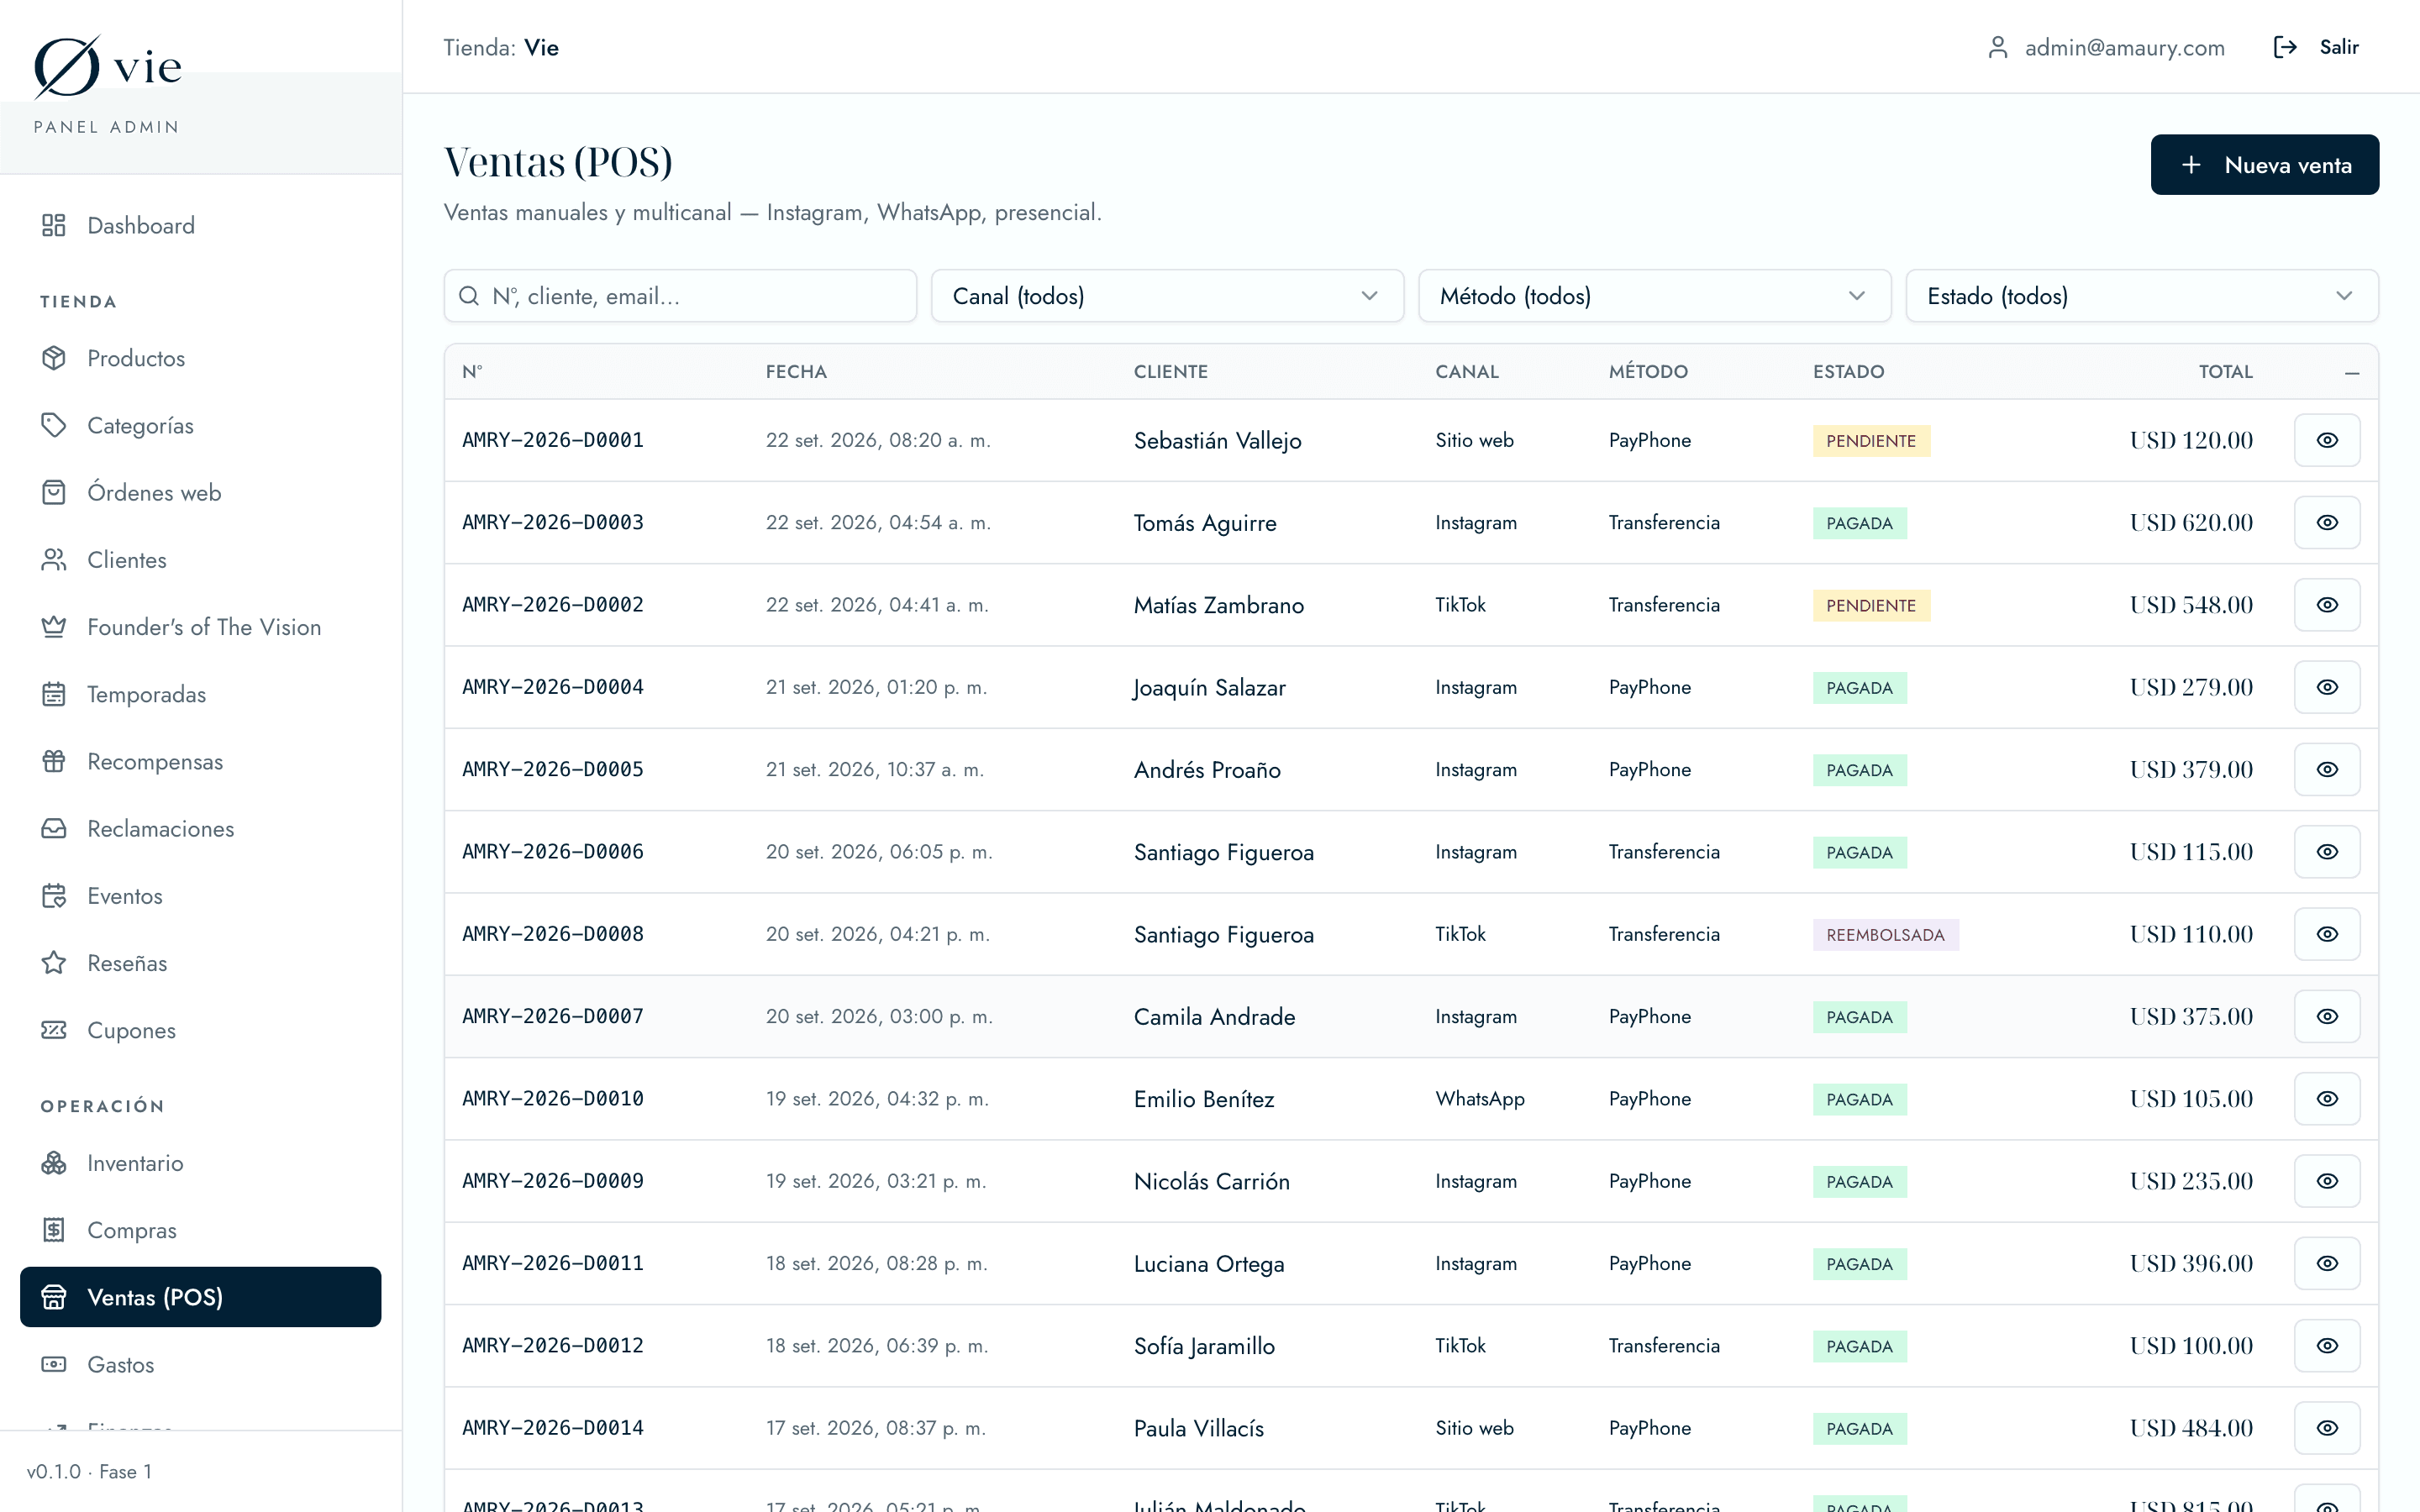Click the Fecha column header
Image resolution: width=2420 pixels, height=1512 pixels.
coord(796,372)
